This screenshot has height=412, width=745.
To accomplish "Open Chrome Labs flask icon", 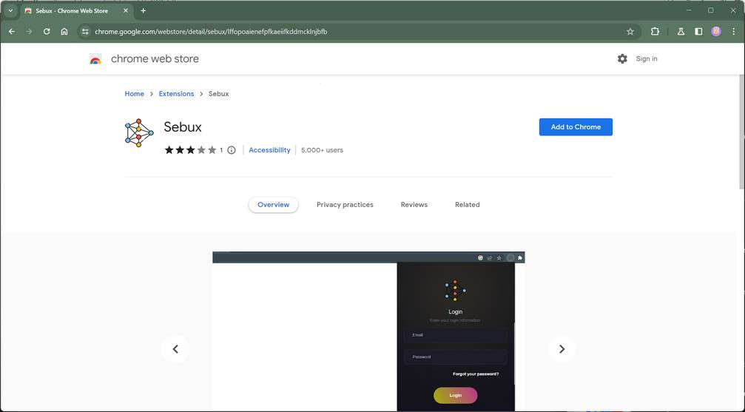I will tap(681, 31).
